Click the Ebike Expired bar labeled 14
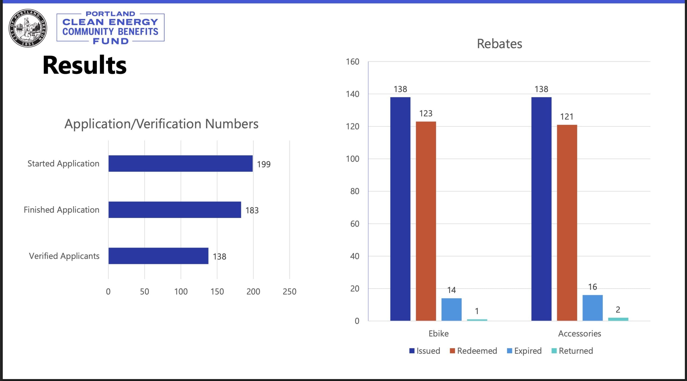 [451, 309]
